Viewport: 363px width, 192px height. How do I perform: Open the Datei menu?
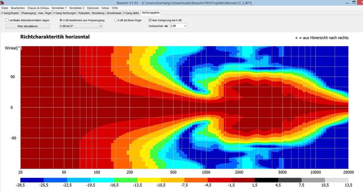click(5, 8)
